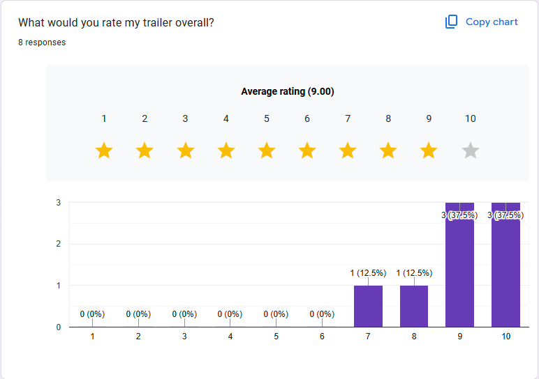Select the purple bar for rating 8
The image size is (539, 379).
pyautogui.click(x=414, y=307)
